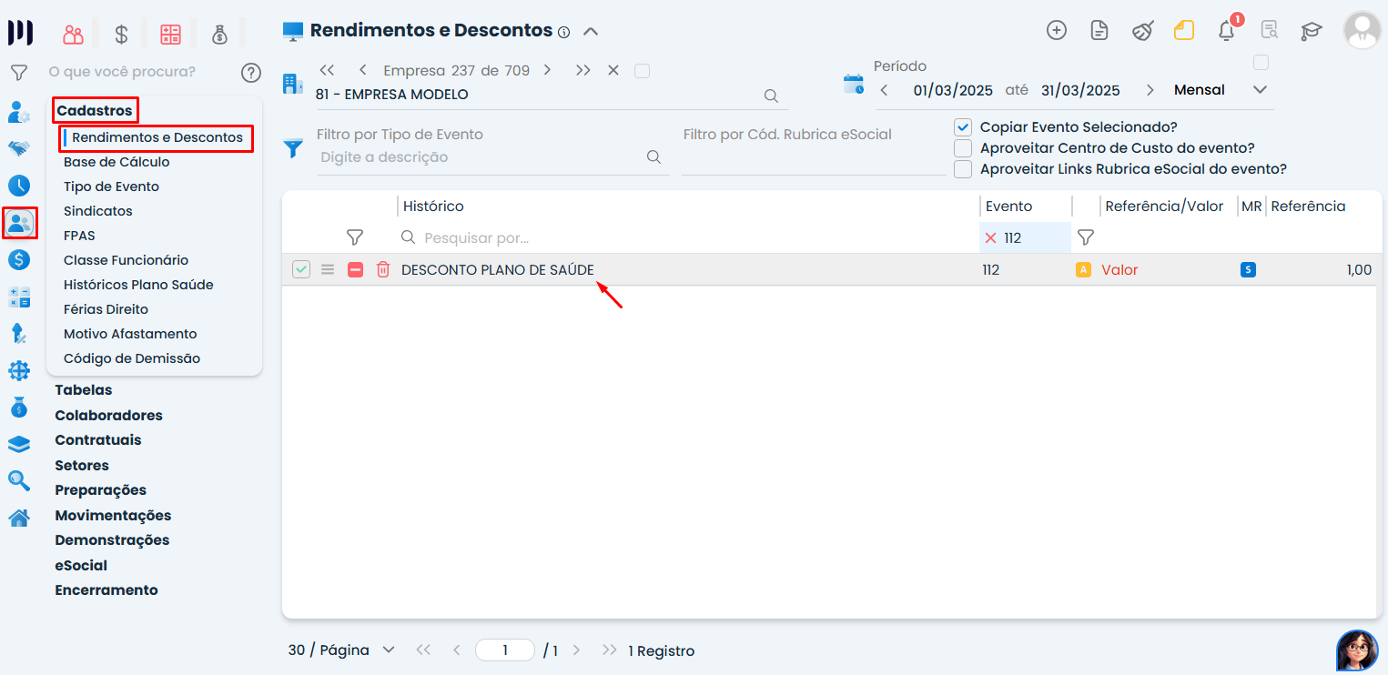Open Motivo Afastamento menu item

[x=130, y=334]
